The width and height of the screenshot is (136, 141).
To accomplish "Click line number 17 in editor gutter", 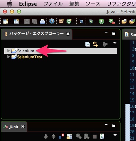I will point(132,113).
